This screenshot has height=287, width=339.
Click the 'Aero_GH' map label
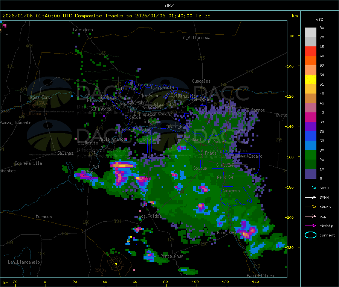[x=225, y=177]
